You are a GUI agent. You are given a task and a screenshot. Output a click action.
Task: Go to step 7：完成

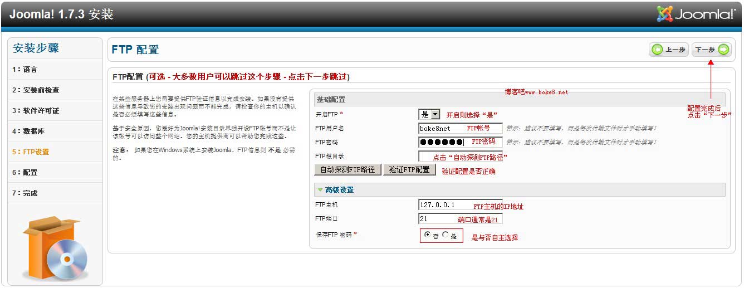(x=55, y=193)
